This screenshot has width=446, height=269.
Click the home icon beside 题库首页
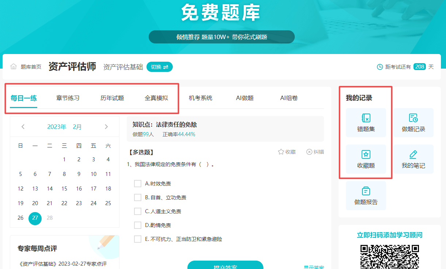pos(13,66)
